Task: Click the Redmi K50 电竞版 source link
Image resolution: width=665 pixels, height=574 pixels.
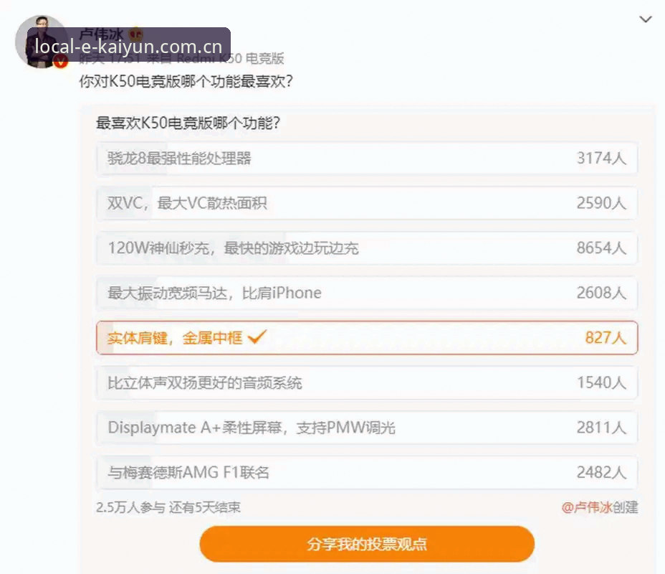Action: pos(230,59)
